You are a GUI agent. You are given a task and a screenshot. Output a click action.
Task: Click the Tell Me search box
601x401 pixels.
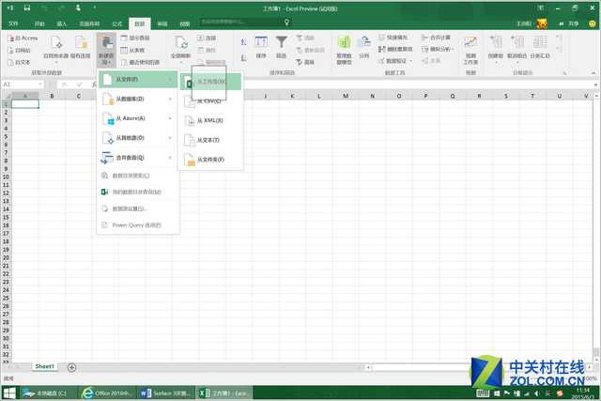[245, 23]
